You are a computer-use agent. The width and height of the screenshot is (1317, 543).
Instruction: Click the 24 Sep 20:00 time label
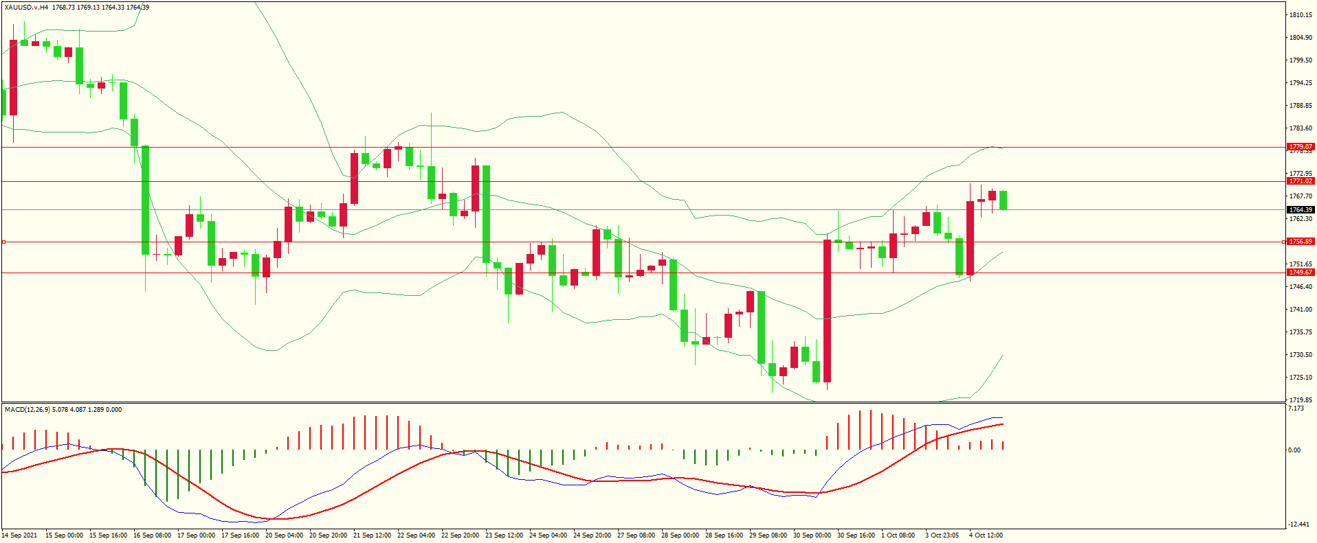592,535
